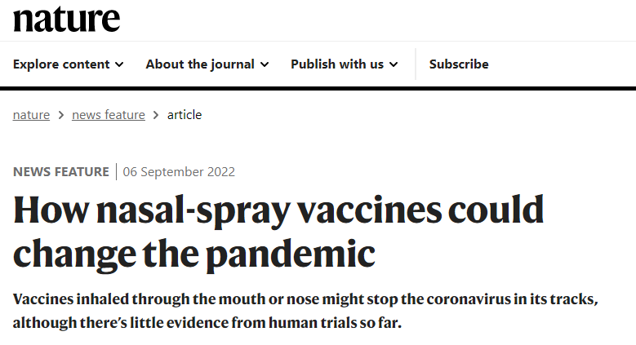
Task: Click the nature logo
Action: (66, 19)
